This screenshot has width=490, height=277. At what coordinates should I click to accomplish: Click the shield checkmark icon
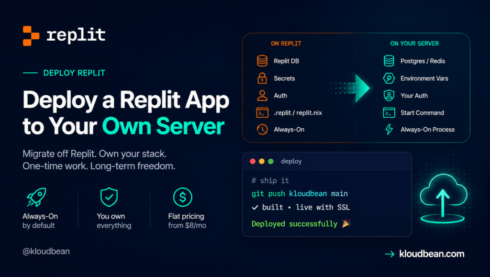click(109, 197)
